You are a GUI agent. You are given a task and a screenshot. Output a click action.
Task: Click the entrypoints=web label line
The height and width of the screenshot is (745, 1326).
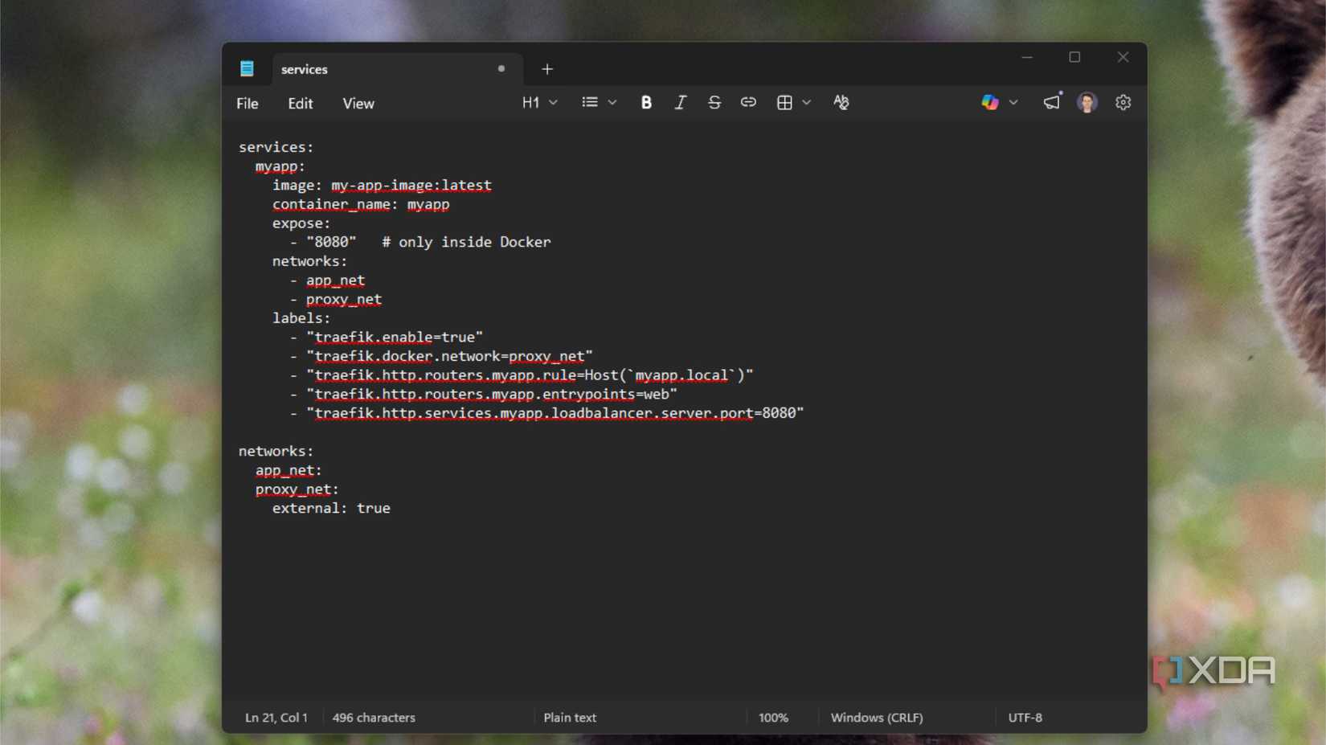(x=484, y=395)
